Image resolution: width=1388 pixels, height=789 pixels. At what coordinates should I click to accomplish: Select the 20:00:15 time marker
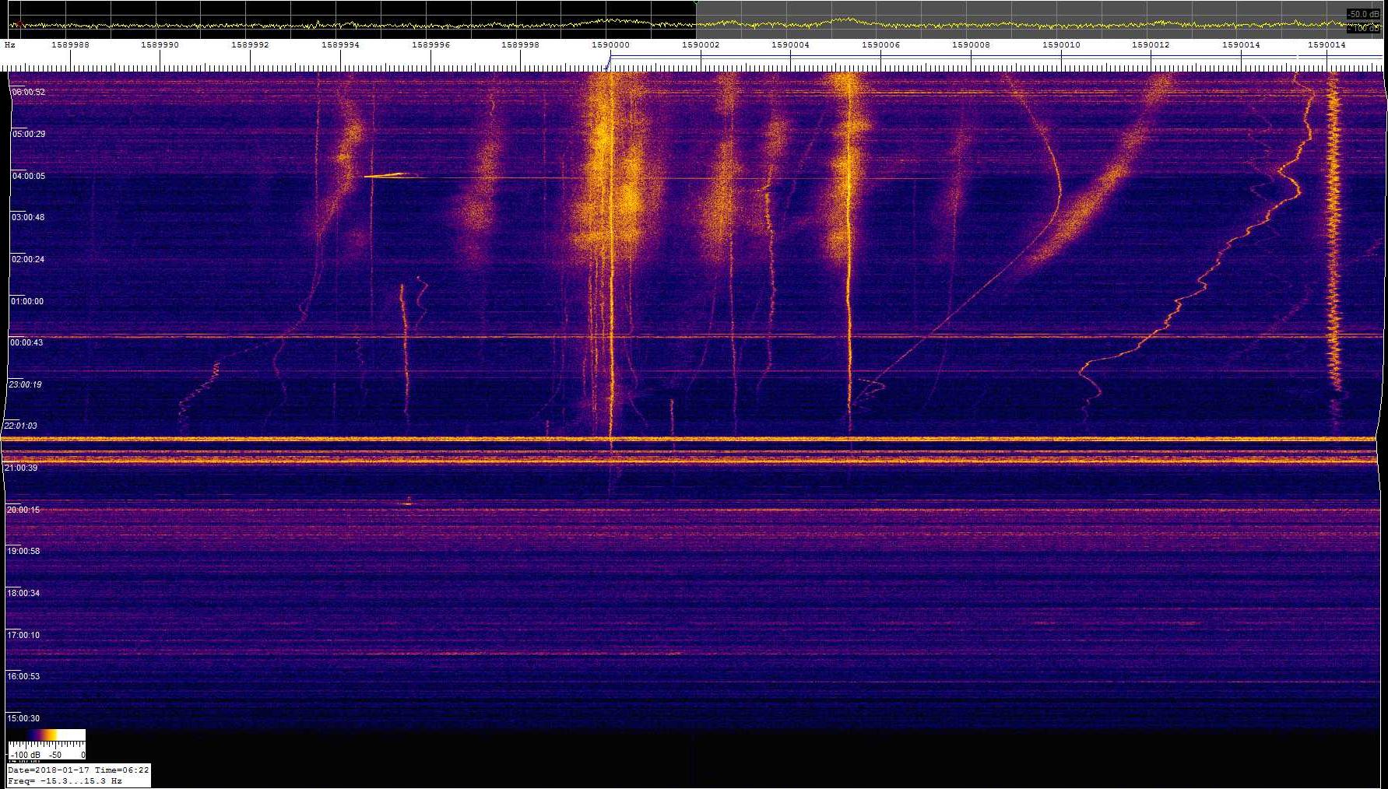coord(23,510)
